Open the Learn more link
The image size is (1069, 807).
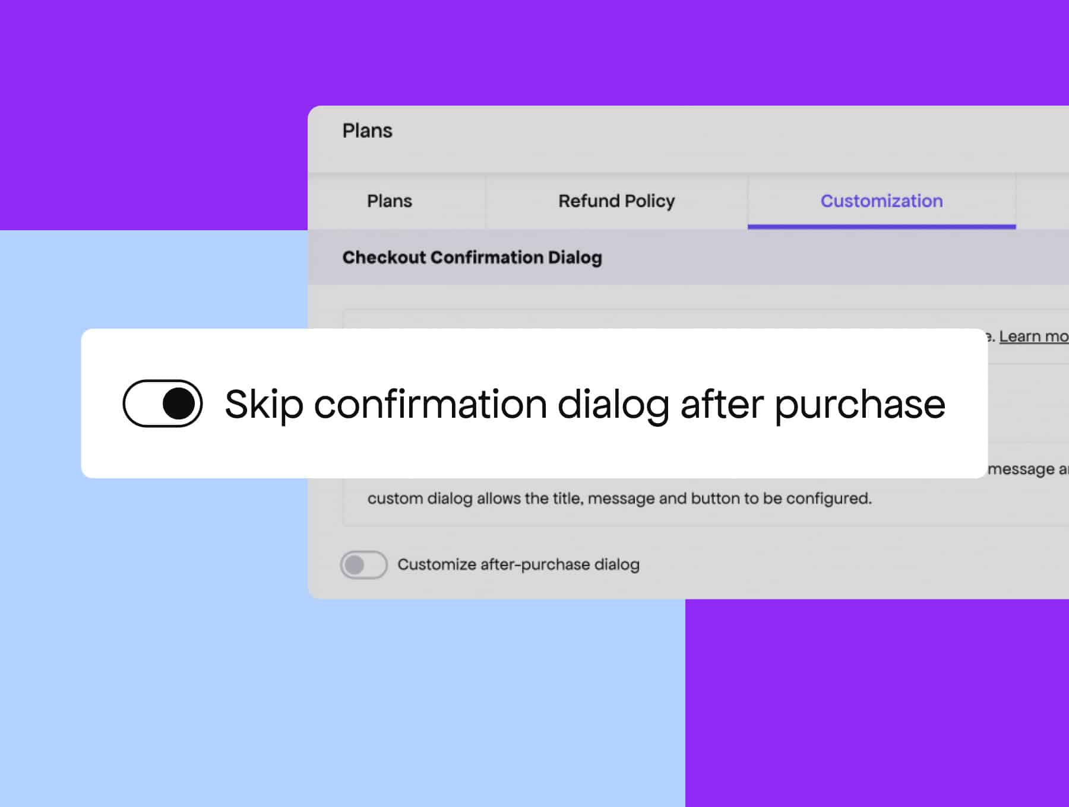coord(1033,336)
